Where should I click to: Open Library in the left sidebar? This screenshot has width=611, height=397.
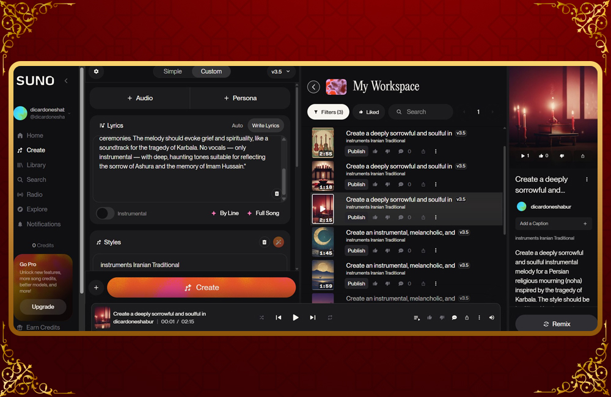tap(36, 165)
